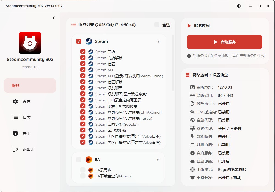
Task: Choose 退出UI in the sidebar
Action: tap(30, 149)
